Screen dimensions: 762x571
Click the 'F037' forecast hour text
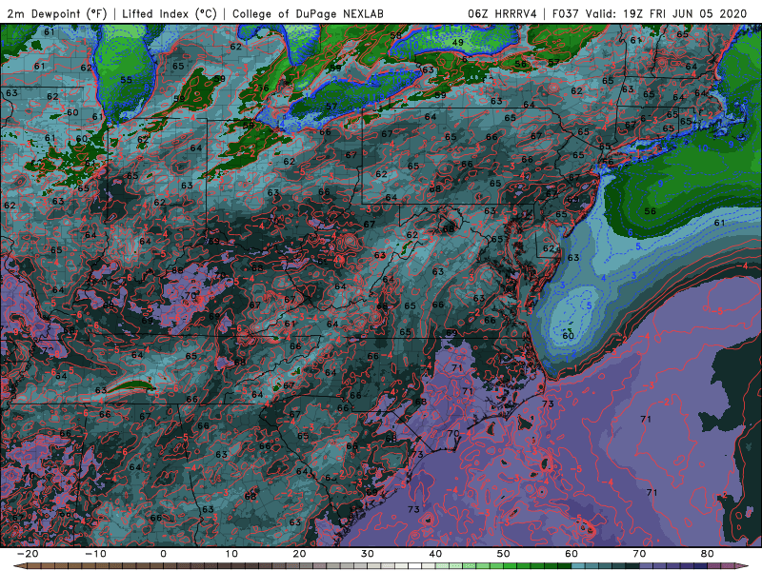click(x=566, y=13)
